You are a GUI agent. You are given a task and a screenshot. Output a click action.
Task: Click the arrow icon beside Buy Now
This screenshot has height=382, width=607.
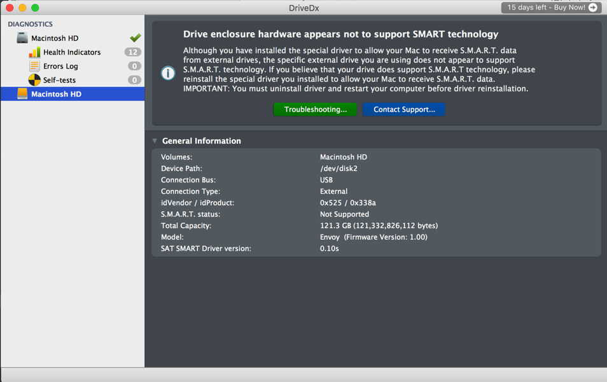click(592, 8)
